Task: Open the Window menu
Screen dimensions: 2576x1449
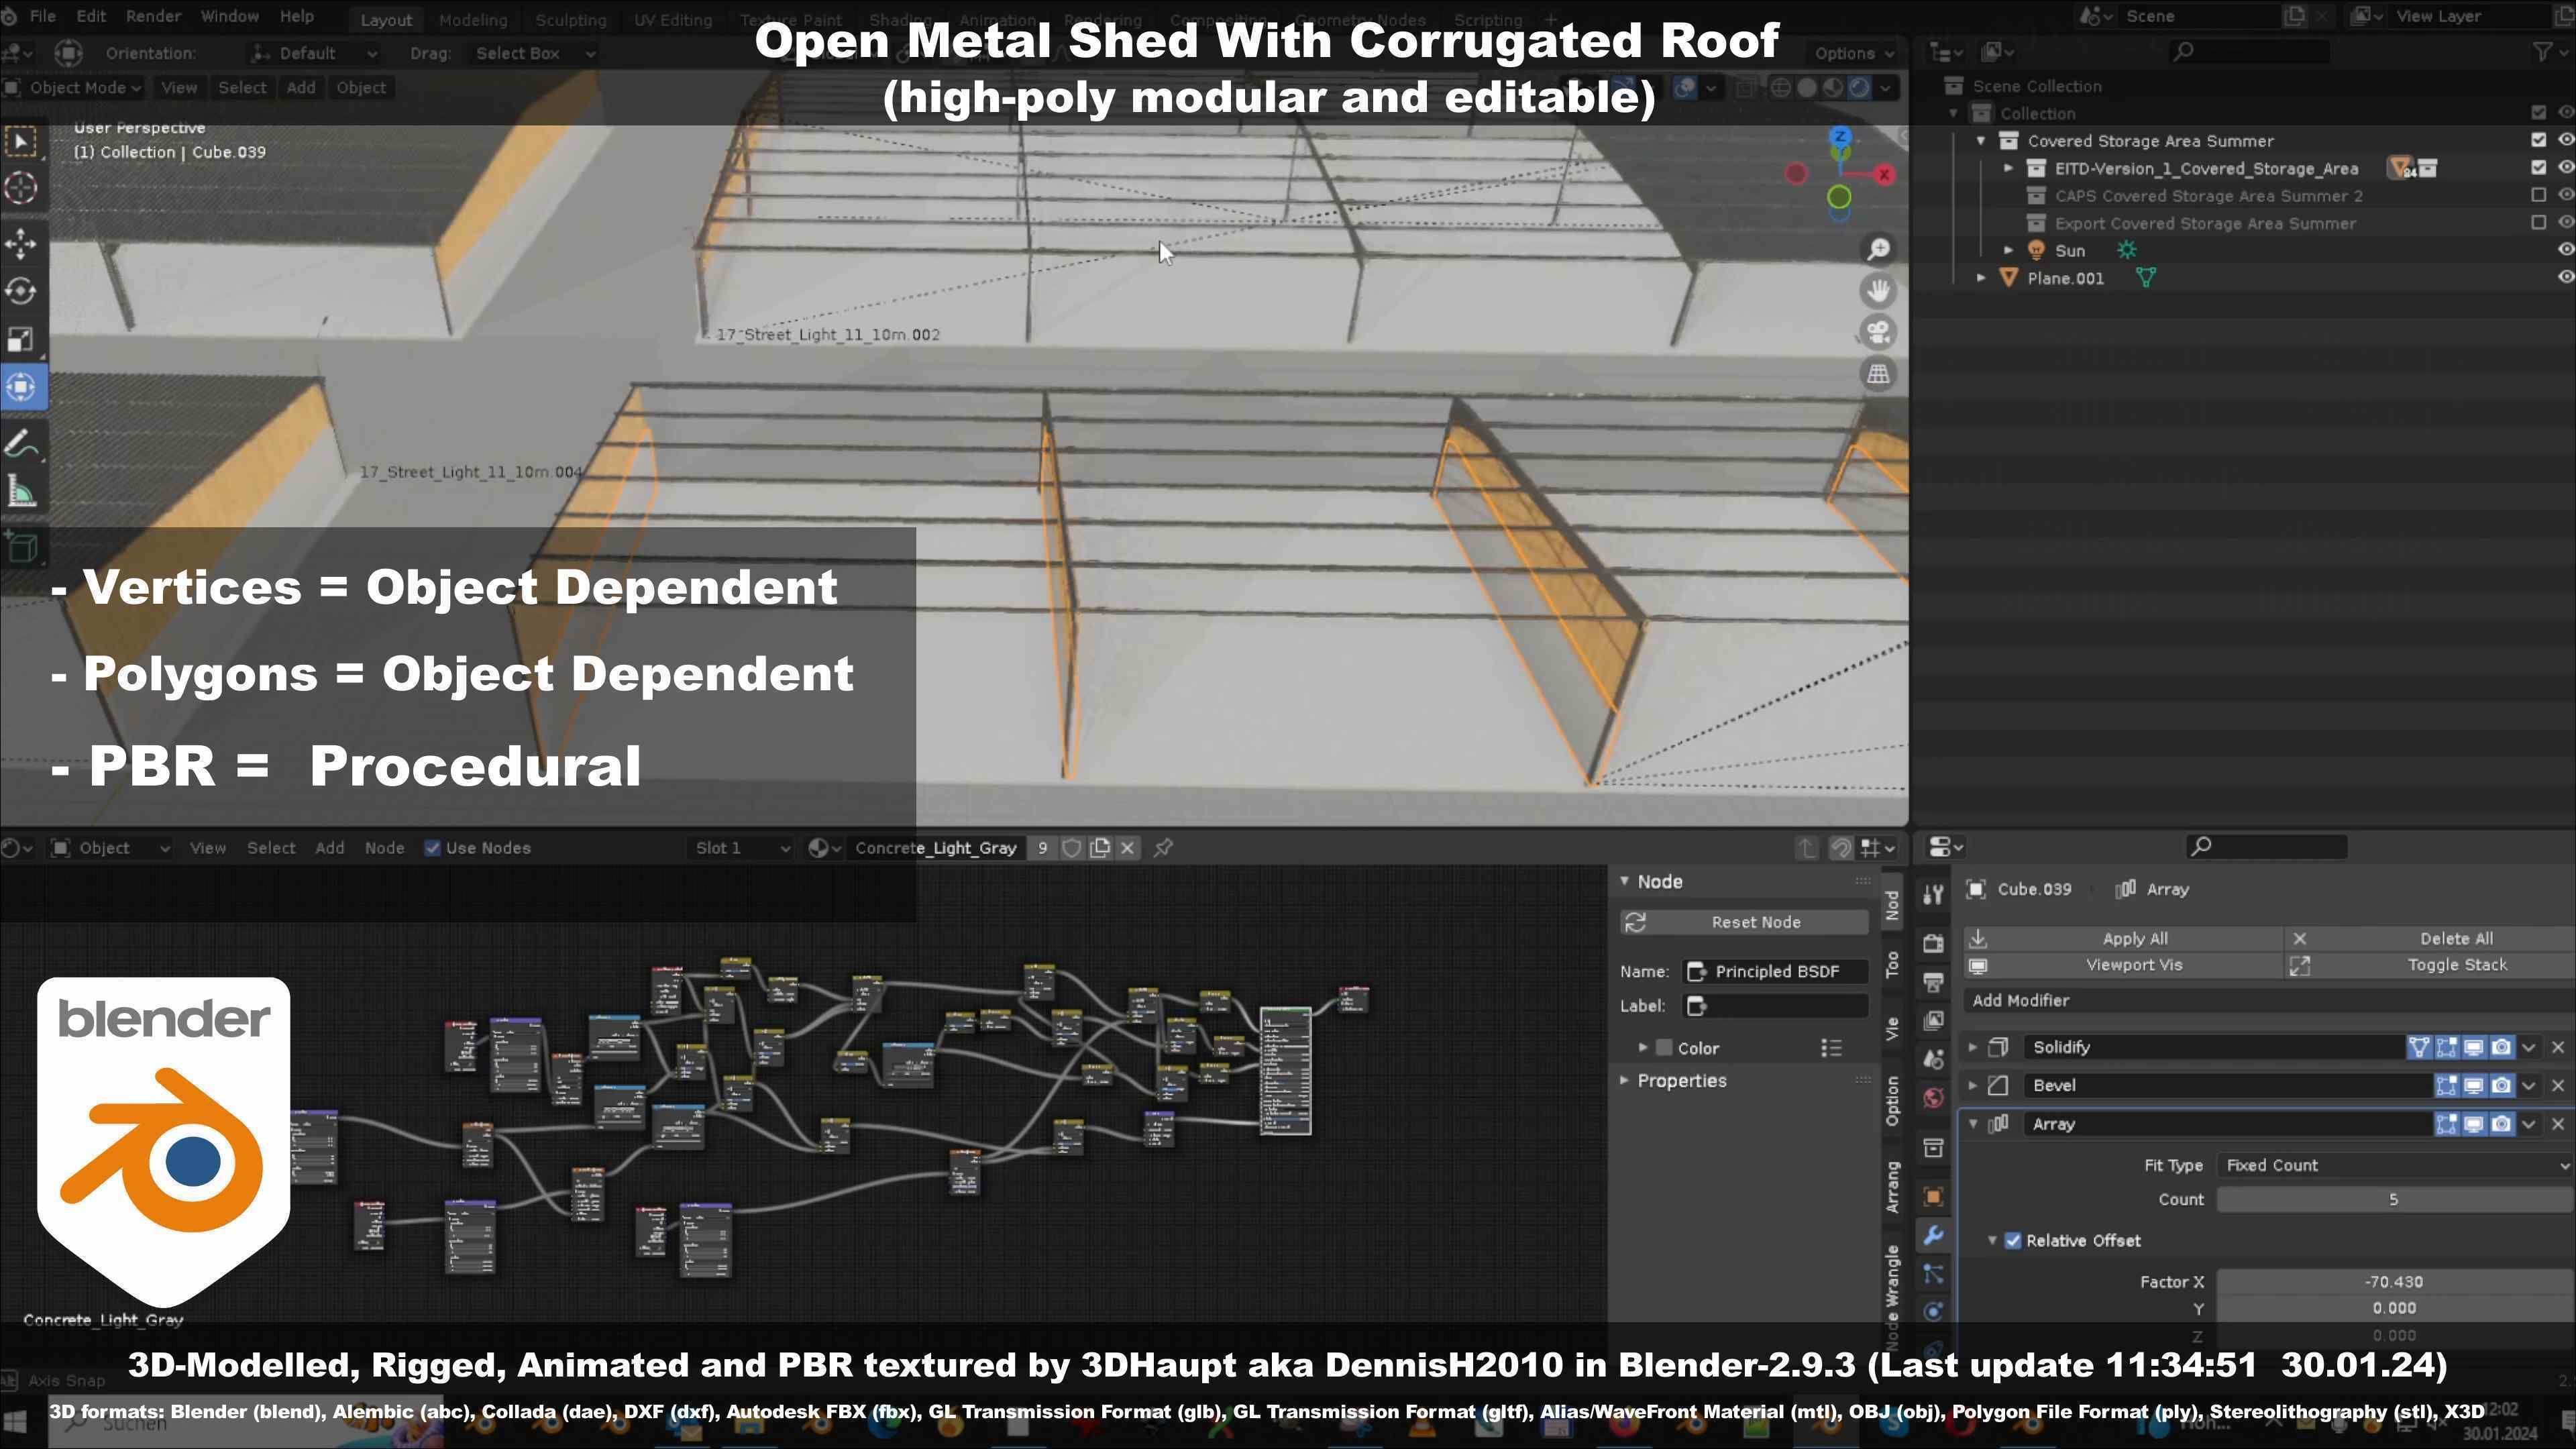Action: [229, 17]
